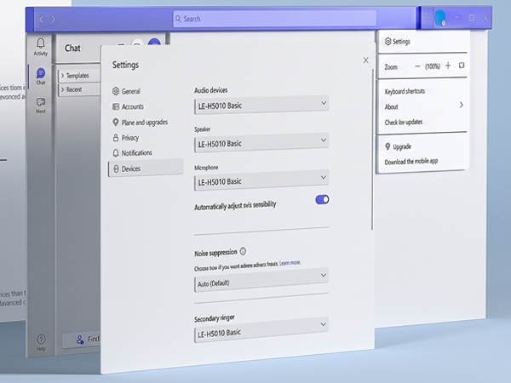The image size is (511, 383).
Task: Click the Learn more link
Action: 290,263
